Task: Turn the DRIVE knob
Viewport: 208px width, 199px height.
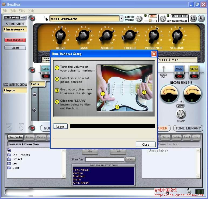Action: (x=61, y=35)
